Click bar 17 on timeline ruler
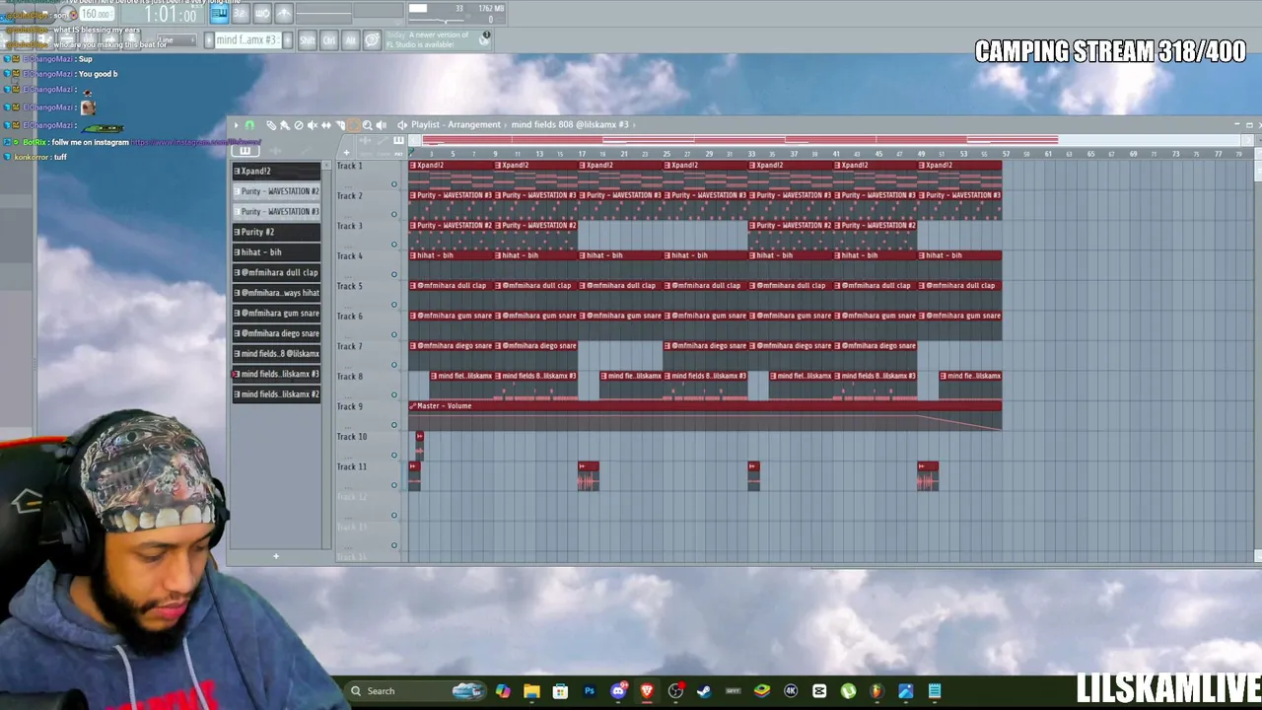The image size is (1262, 710). (582, 154)
